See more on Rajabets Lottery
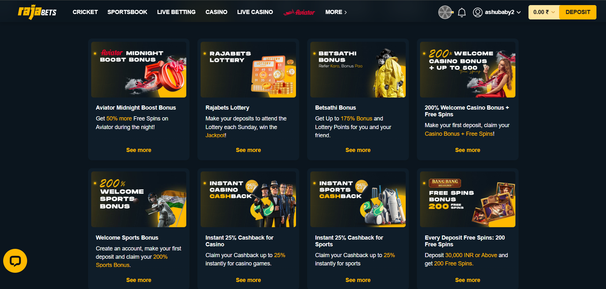Screen dimensions: 606x289 pyautogui.click(x=248, y=150)
